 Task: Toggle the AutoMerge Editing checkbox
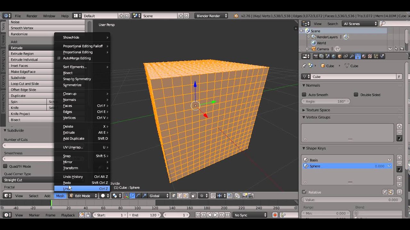59,58
